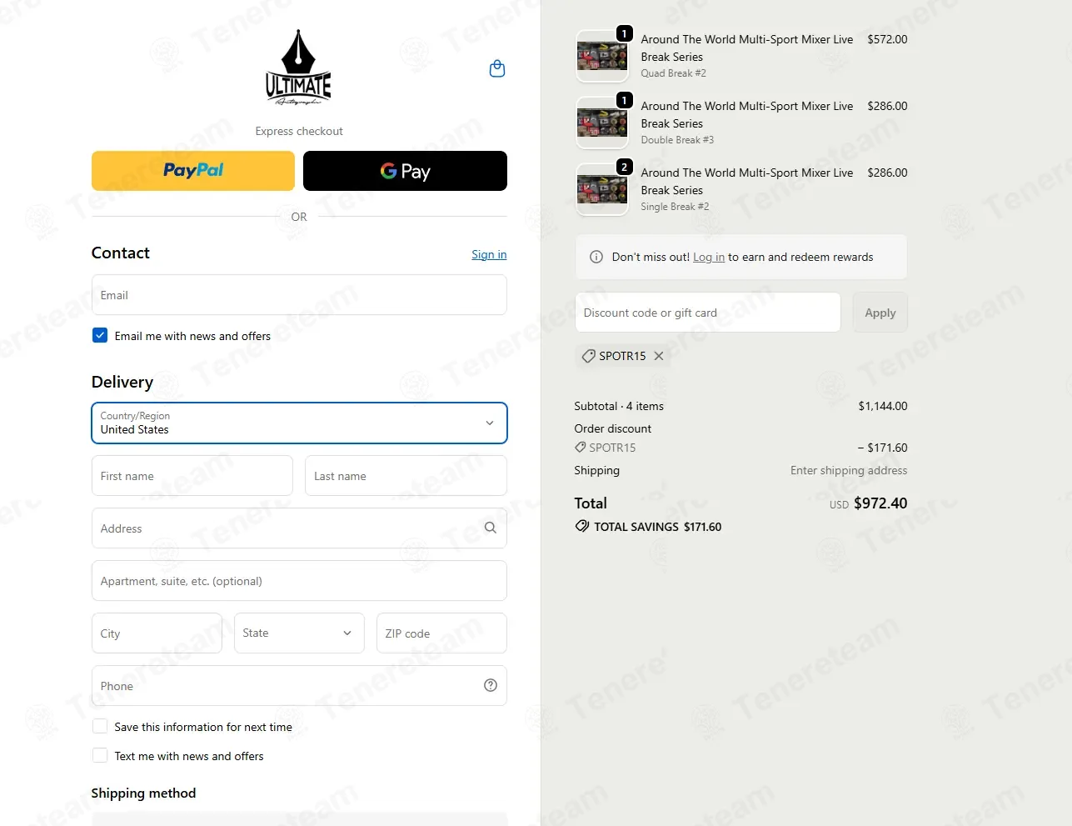Click the address search magnifier icon

click(490, 528)
